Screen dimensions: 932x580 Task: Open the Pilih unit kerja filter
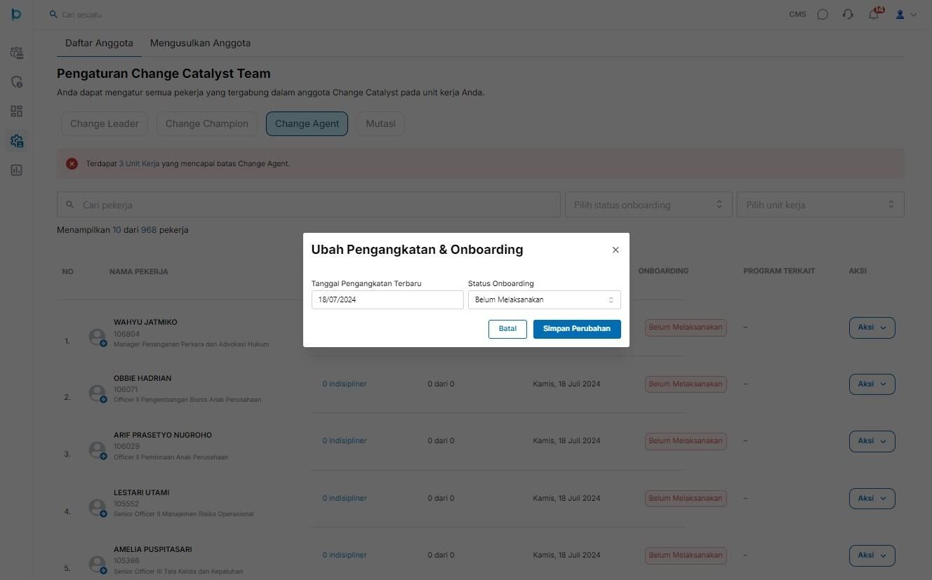pos(820,205)
